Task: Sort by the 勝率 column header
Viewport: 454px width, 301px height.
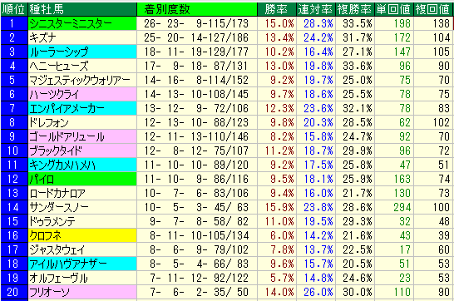Action: pos(277,9)
